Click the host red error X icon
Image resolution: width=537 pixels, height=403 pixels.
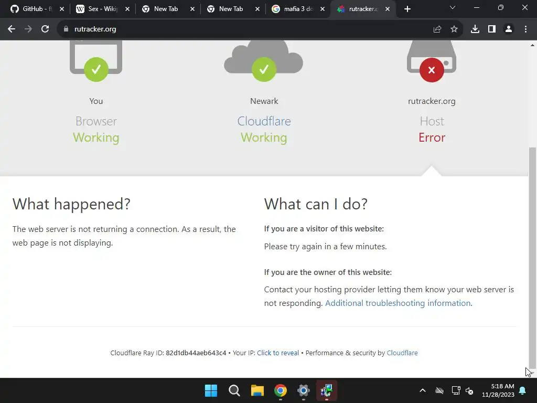[x=432, y=70]
